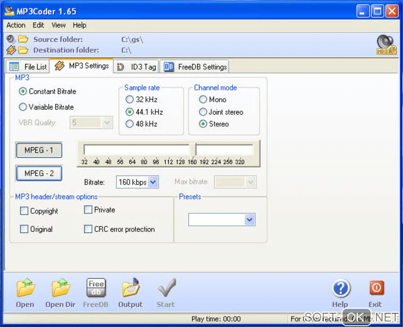Switch to the FreeDB Settings tab
Screen dimensions: 403x327
tap(194, 67)
